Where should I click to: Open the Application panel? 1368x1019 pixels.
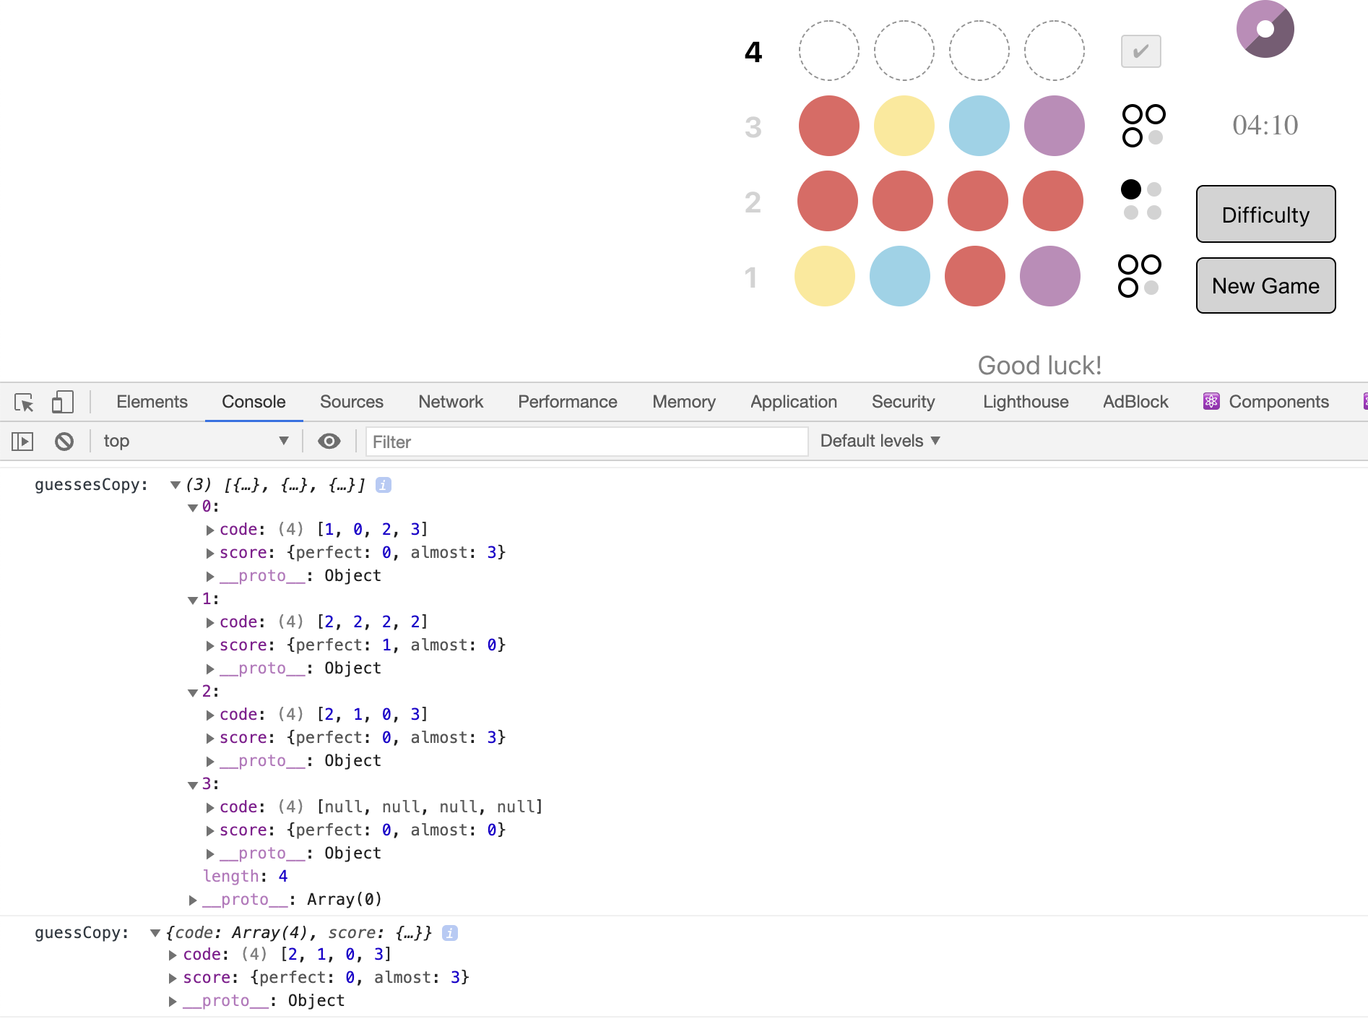click(793, 402)
